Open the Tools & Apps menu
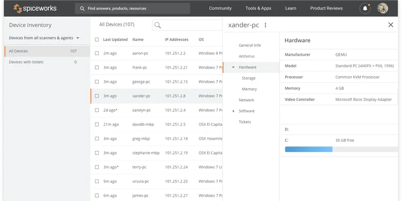The width and height of the screenshot is (402, 201). click(x=258, y=8)
